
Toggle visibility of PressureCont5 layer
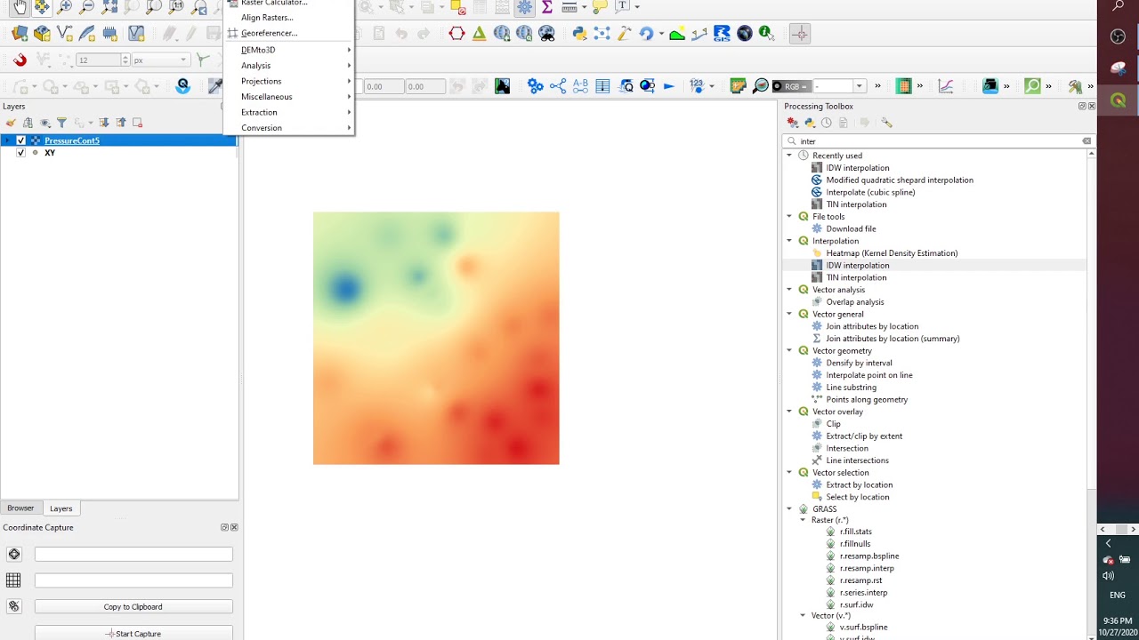tap(21, 140)
